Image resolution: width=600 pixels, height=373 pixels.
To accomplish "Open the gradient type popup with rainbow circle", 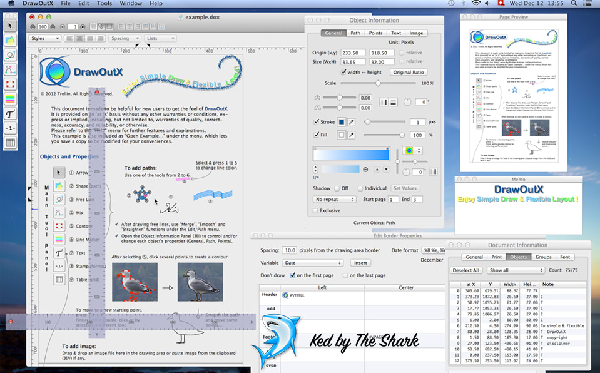I will (412, 150).
